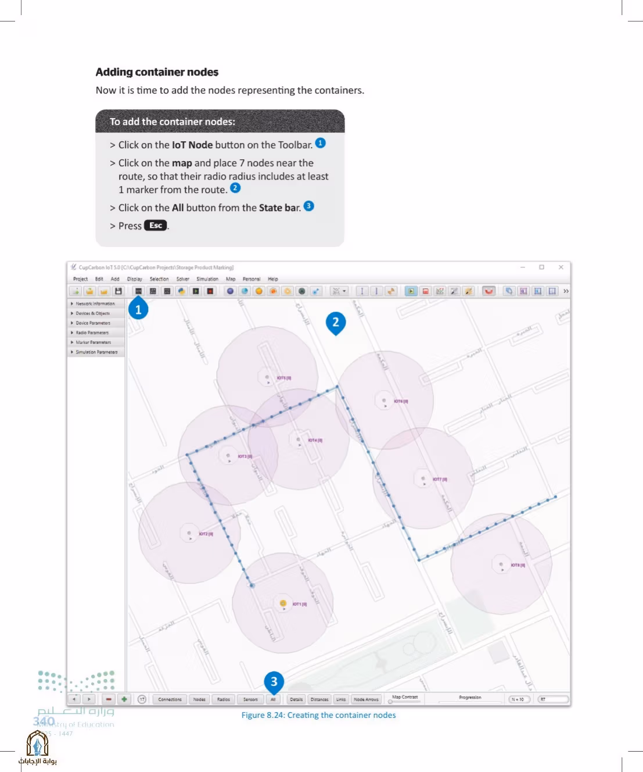Select the IOT5 node on the map
643x772 pixels.
click(x=267, y=377)
